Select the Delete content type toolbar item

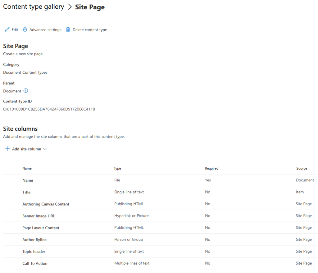(90, 30)
